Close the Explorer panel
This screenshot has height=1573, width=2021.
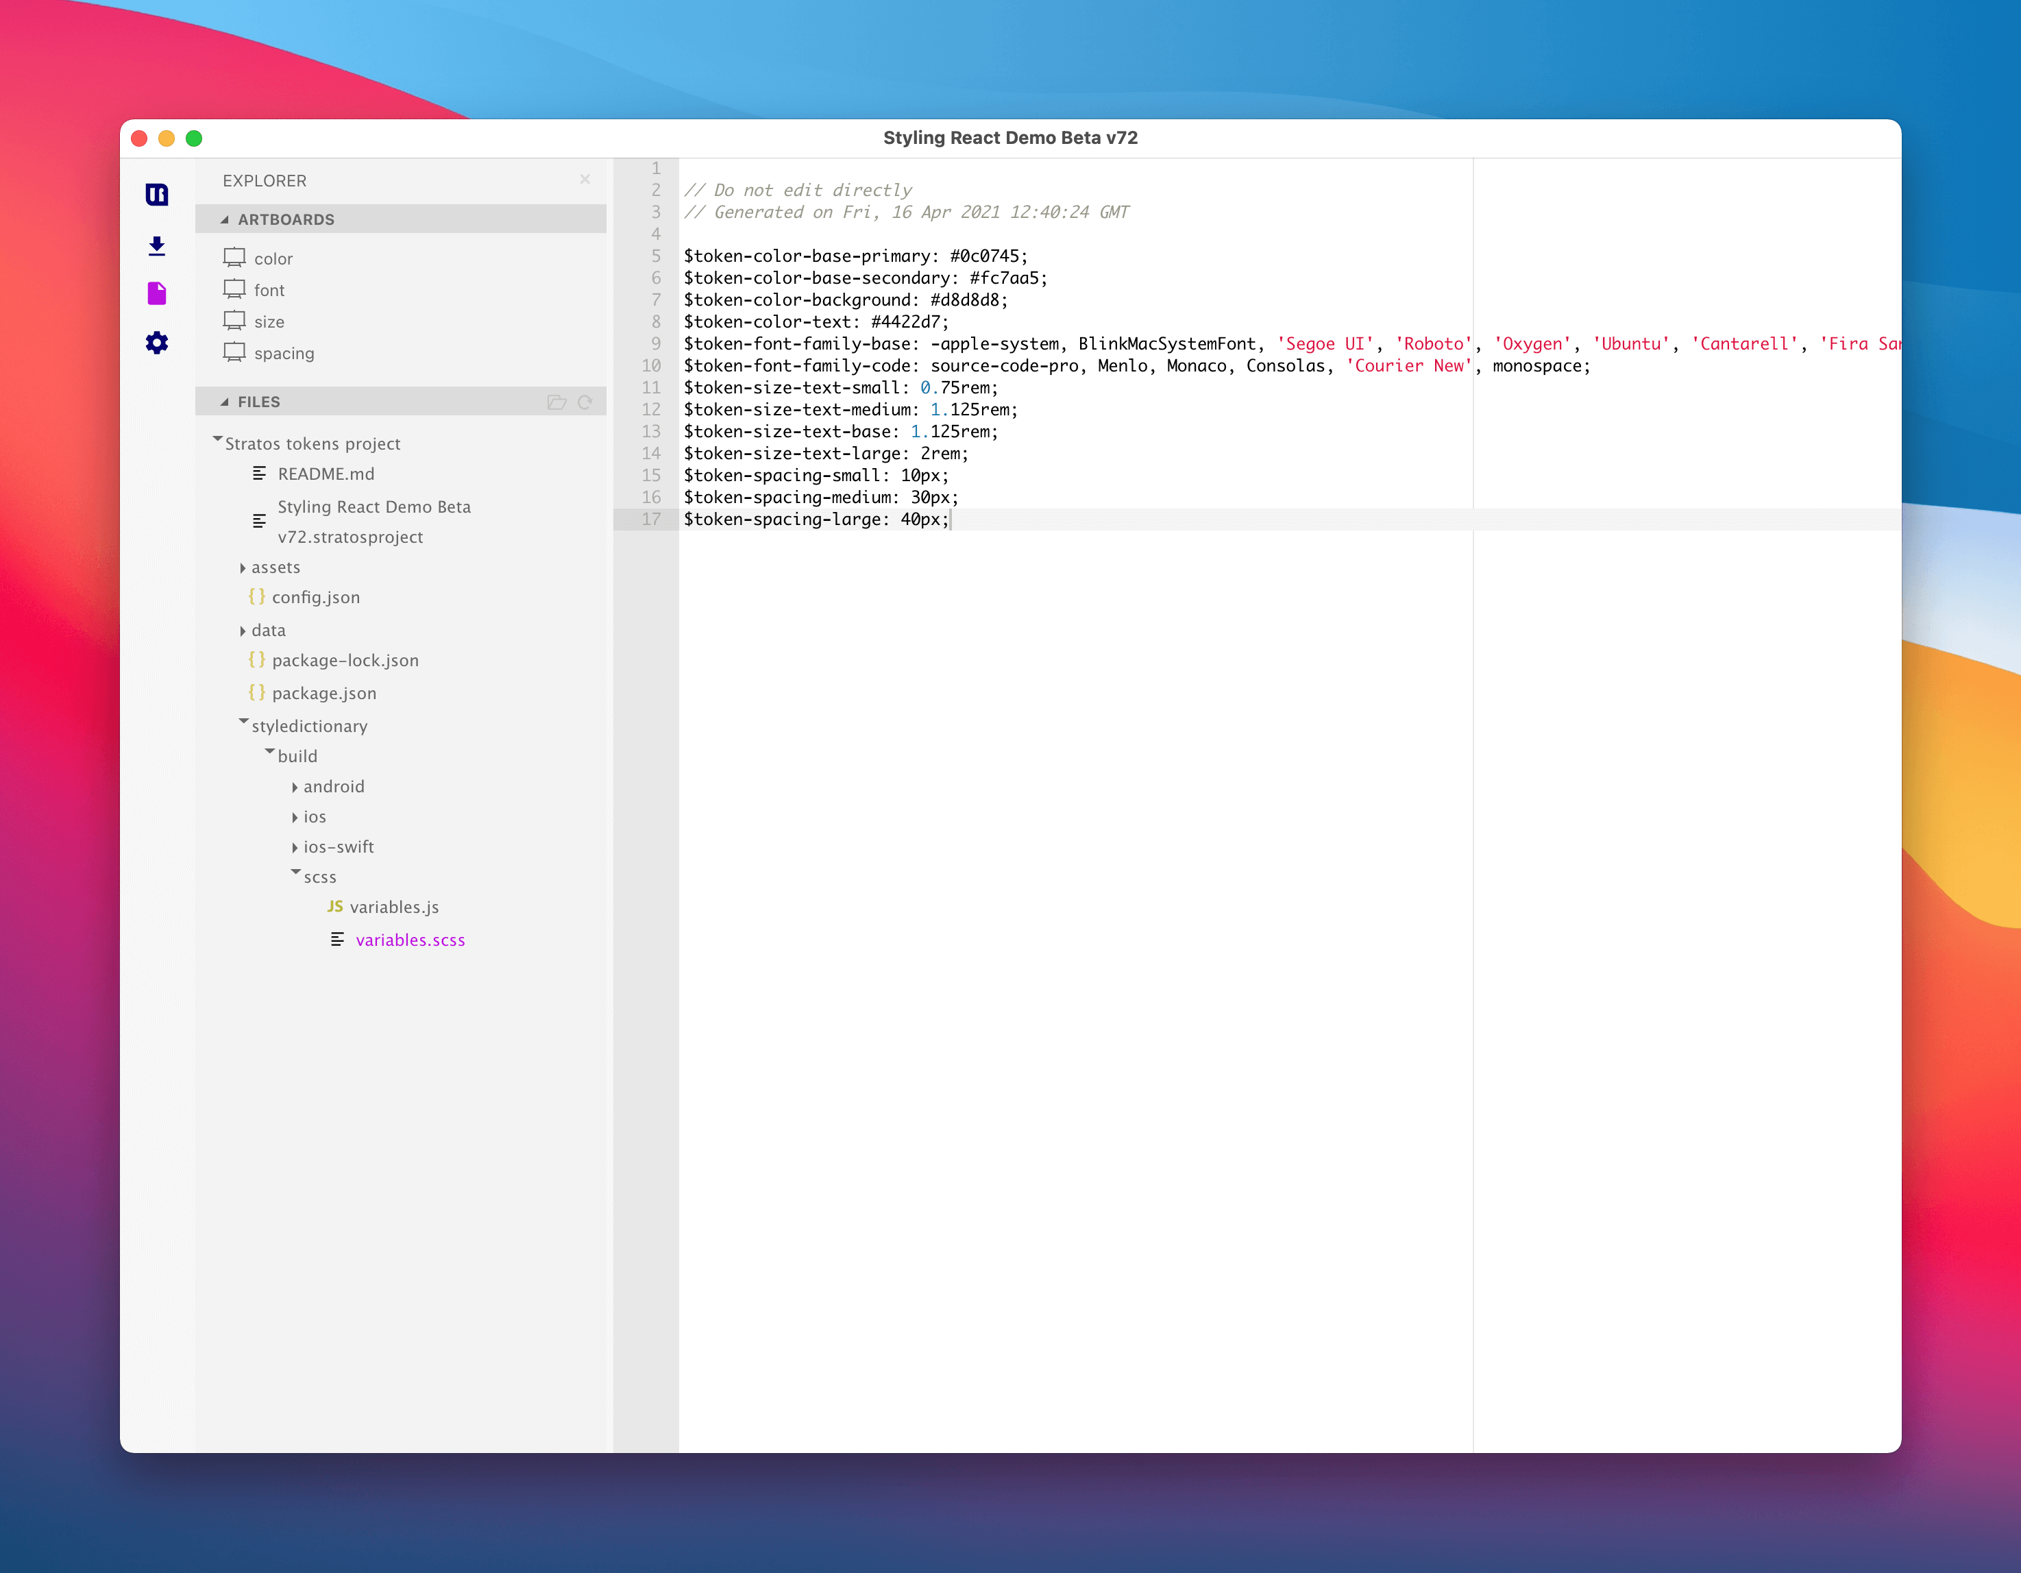coord(585,180)
